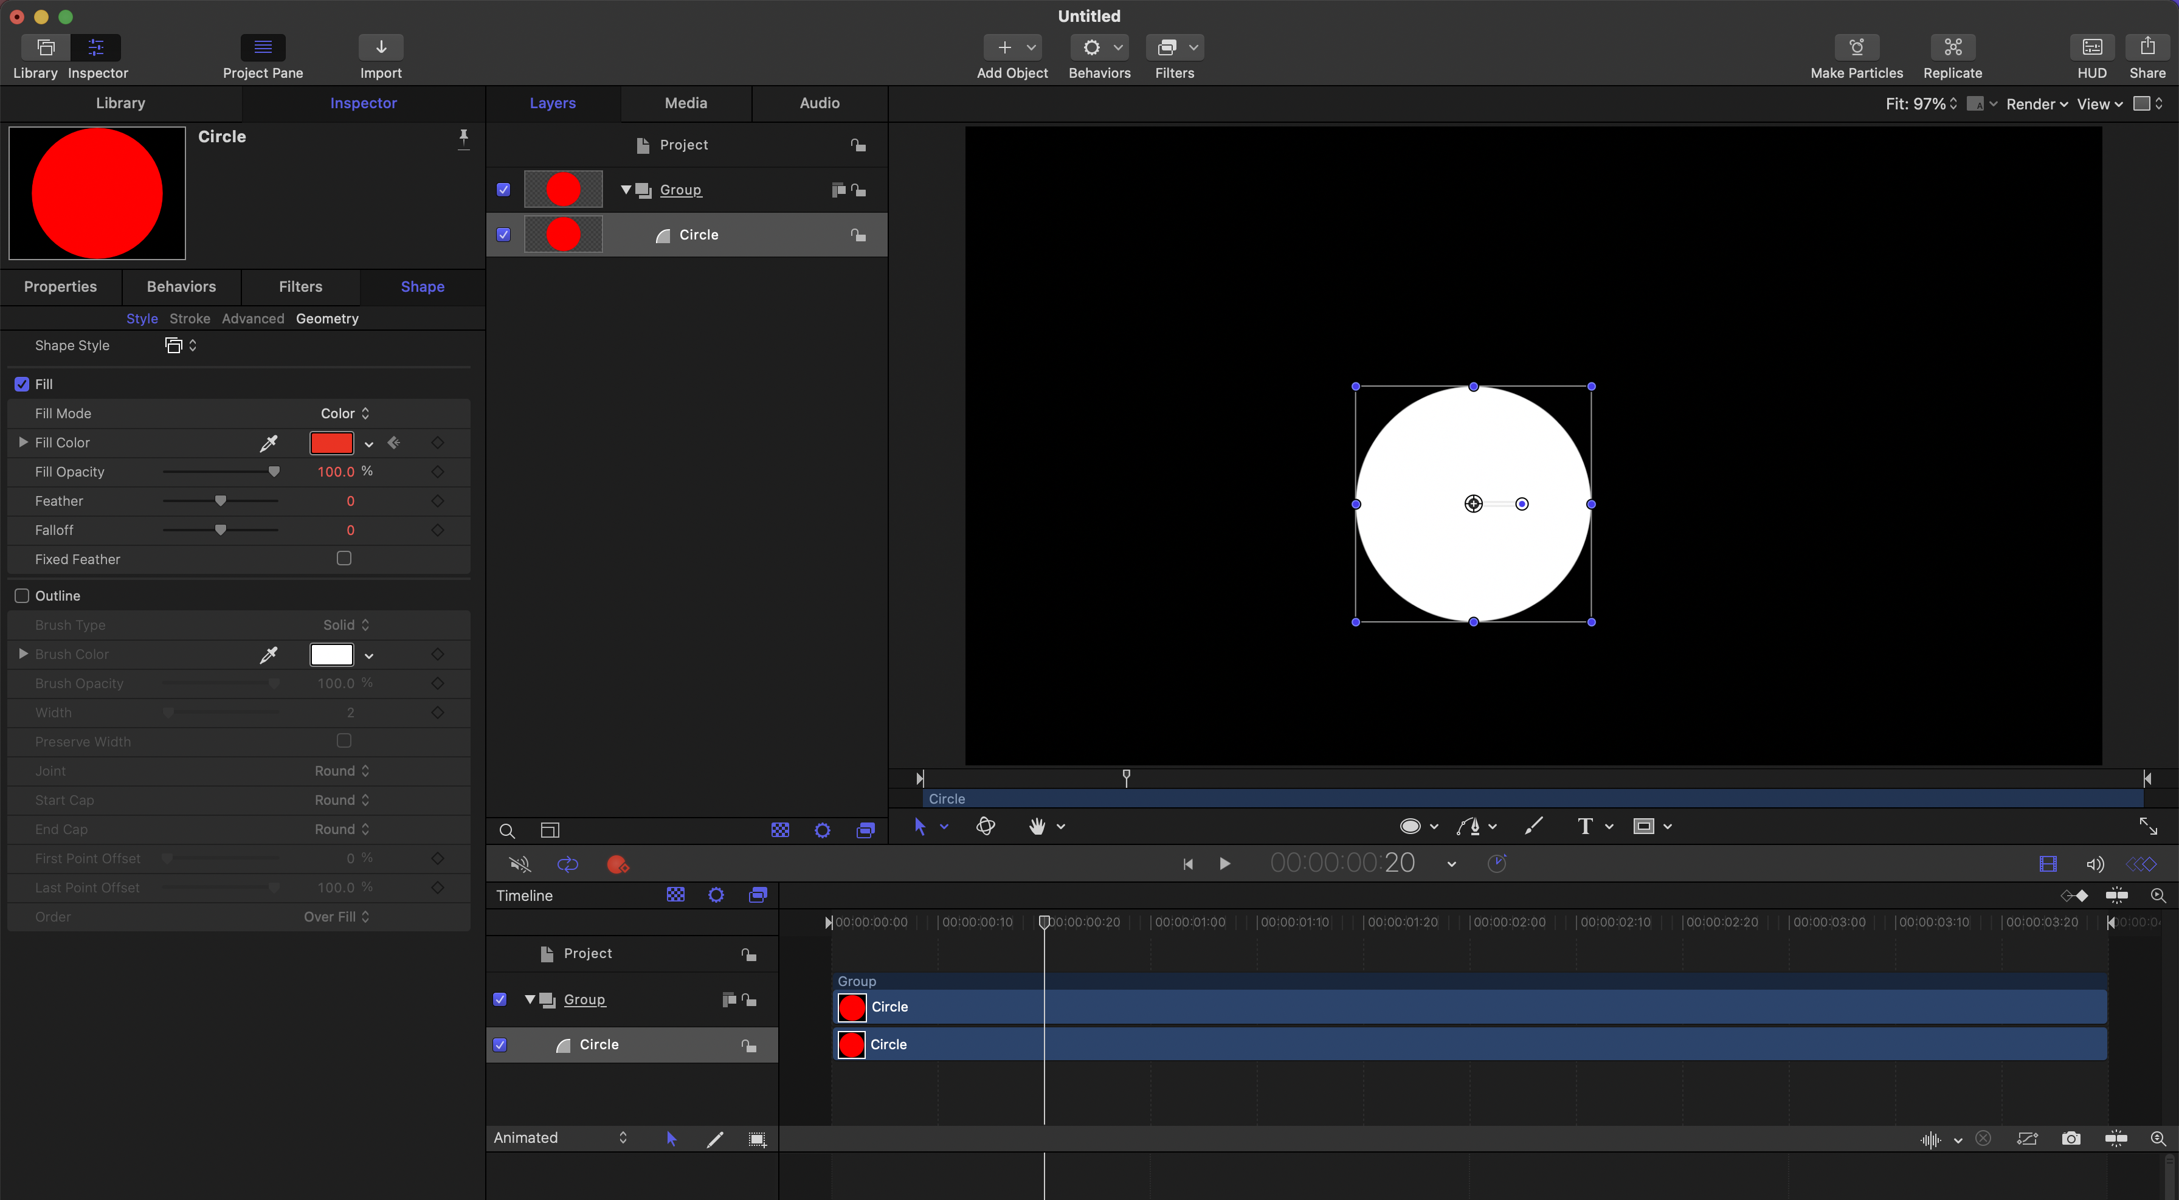Screen dimensions: 2179x1200
Task: Pick Fill Color with eyedropper
Action: pyautogui.click(x=268, y=443)
